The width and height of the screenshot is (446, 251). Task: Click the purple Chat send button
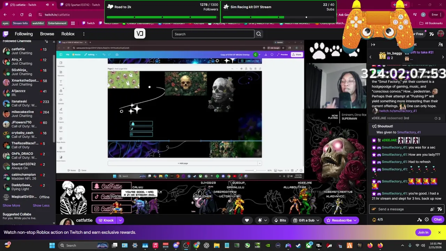point(438,220)
